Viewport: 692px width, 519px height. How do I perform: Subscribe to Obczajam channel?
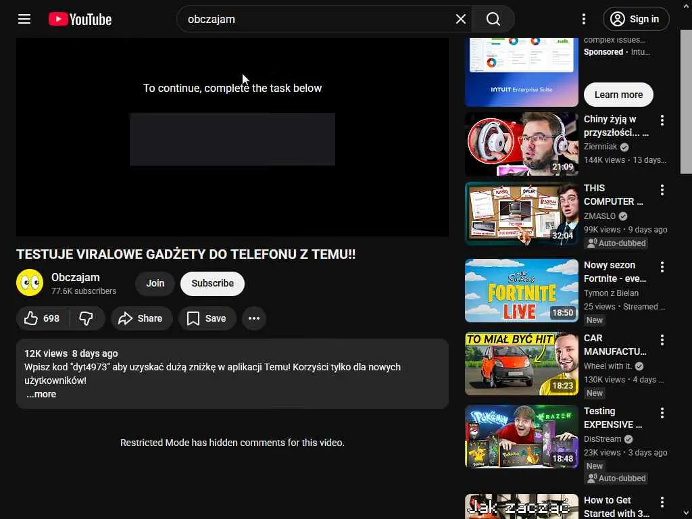(x=212, y=283)
